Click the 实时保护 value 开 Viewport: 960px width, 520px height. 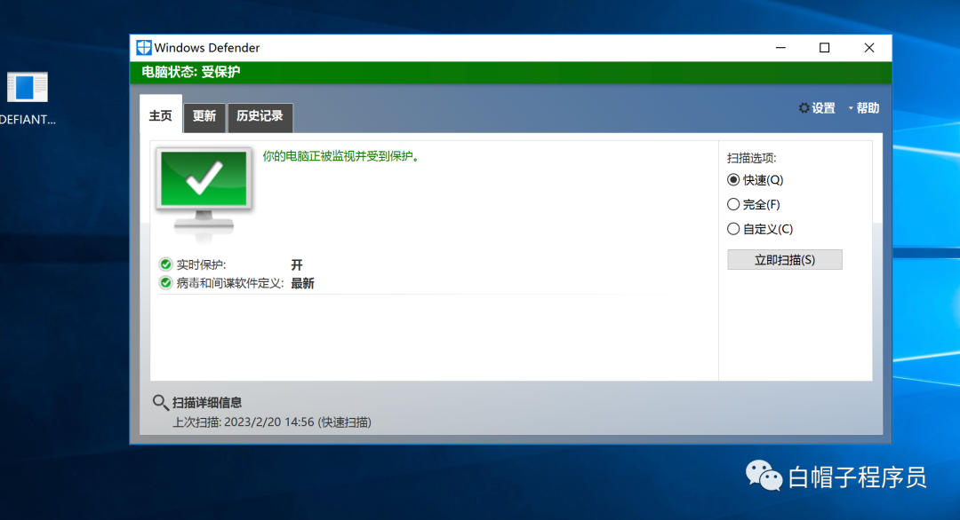point(297,264)
